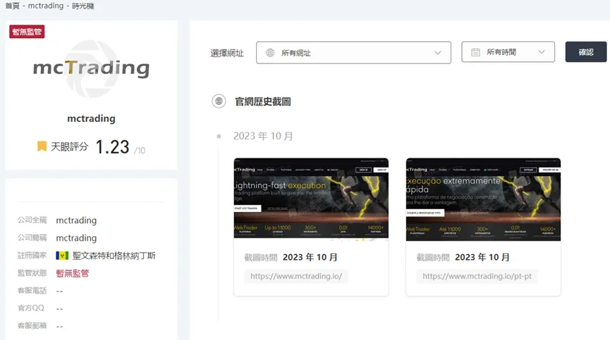Expand the URL dropdown chevron arrow
This screenshot has width=610, height=340.
(x=438, y=53)
